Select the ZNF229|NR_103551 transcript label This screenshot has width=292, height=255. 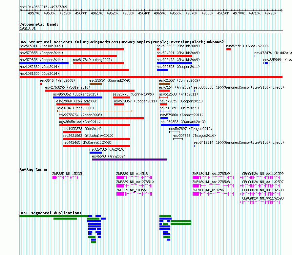coord(132,190)
